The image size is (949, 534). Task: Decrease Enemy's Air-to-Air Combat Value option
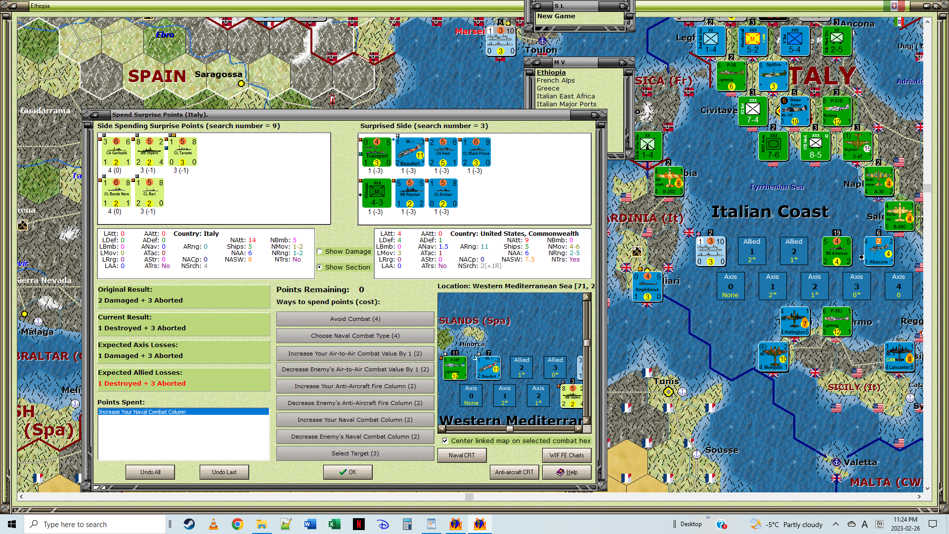(355, 369)
